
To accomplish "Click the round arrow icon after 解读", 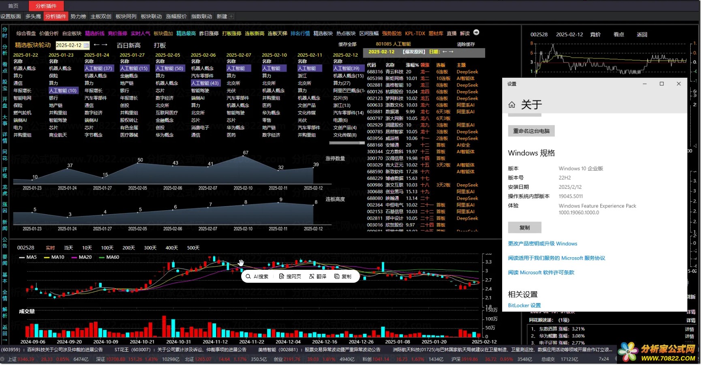I will 476,32.
